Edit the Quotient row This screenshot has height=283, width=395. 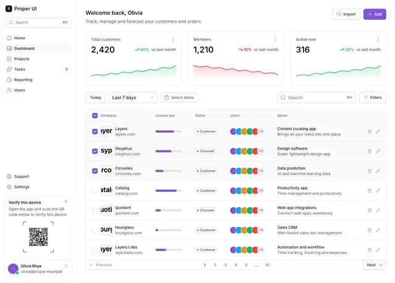coord(378,210)
